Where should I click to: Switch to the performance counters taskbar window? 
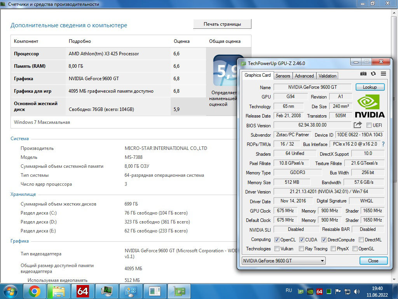pyautogui.click(x=155, y=291)
